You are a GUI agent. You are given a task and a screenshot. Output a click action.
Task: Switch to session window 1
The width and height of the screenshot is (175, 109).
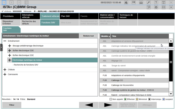click(4, 2)
